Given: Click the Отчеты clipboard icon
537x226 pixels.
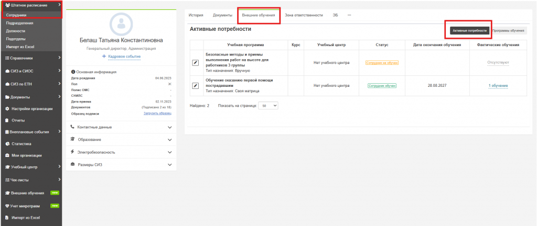Looking at the screenshot, I should 7,120.
